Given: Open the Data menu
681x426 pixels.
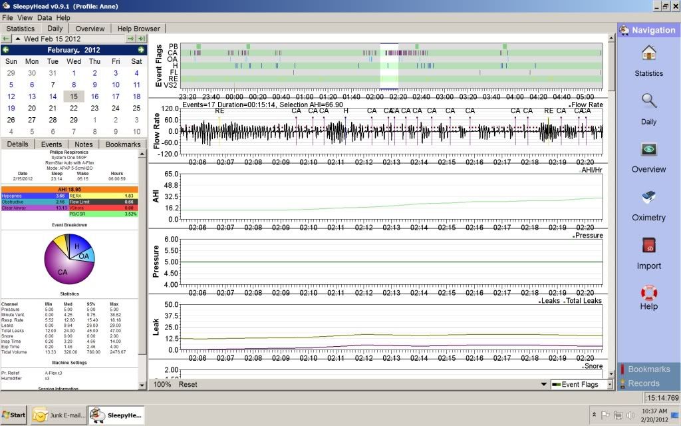Looking at the screenshot, I should pos(45,18).
